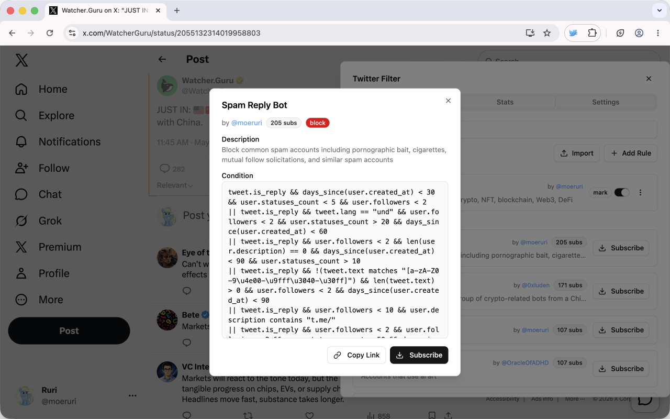Click the Import button
This screenshot has height=419, width=670.
pyautogui.click(x=577, y=153)
